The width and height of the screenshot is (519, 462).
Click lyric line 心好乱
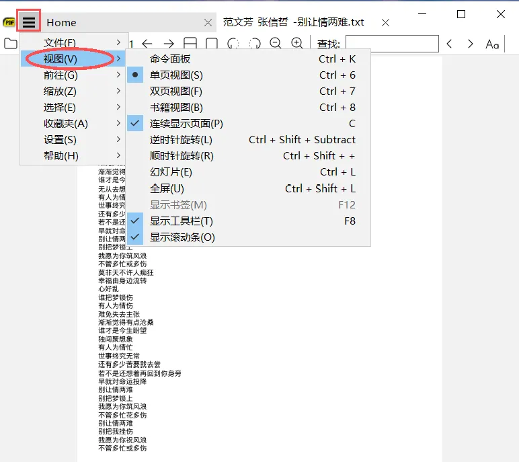click(108, 288)
